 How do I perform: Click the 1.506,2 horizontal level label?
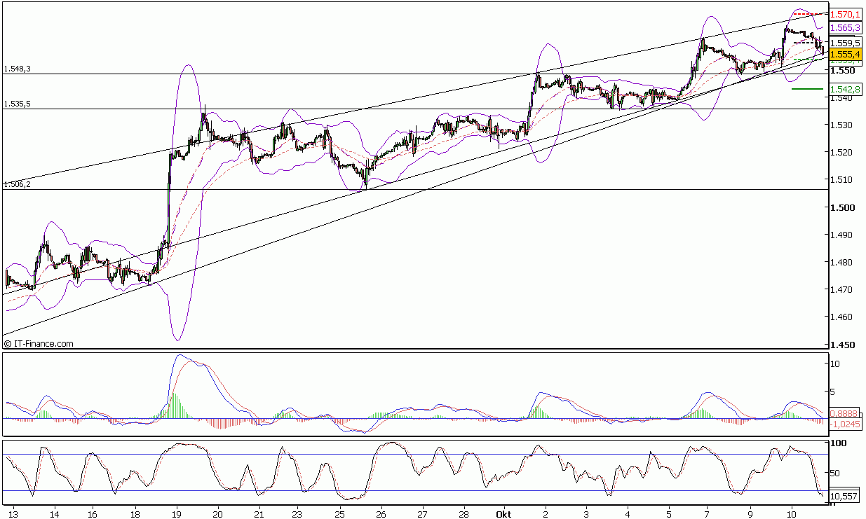click(18, 184)
